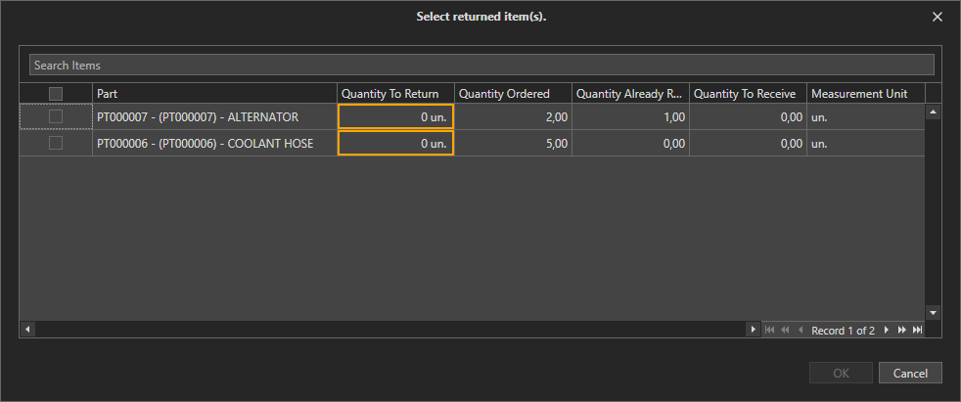Screen dimensions: 961x402
Task: Confirm selection with the OK button
Action: pyautogui.click(x=841, y=373)
